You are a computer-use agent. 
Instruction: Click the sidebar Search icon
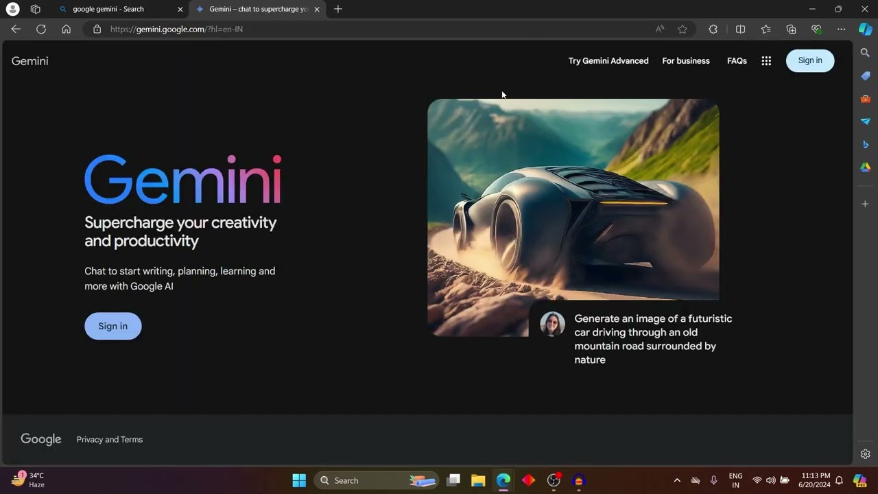click(866, 53)
